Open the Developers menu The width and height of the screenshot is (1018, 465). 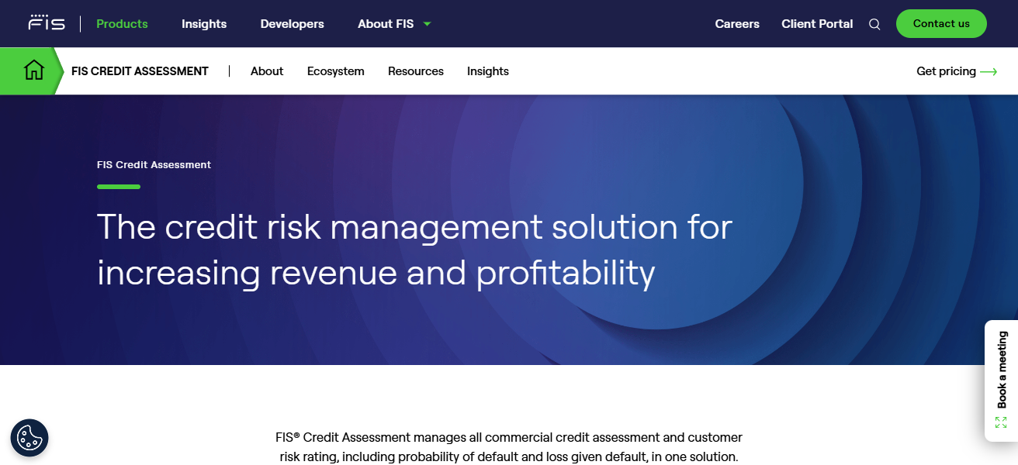pos(292,24)
